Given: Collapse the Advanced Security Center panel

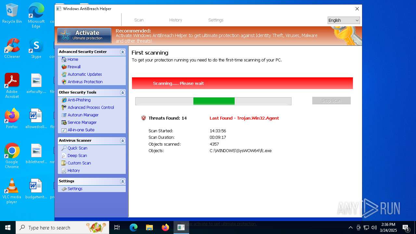Looking at the screenshot, I should coord(123,52).
